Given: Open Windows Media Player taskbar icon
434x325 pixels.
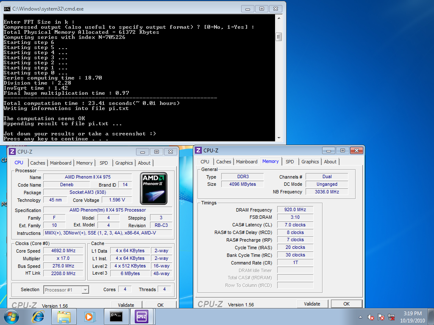Looking at the screenshot, I should (90, 317).
